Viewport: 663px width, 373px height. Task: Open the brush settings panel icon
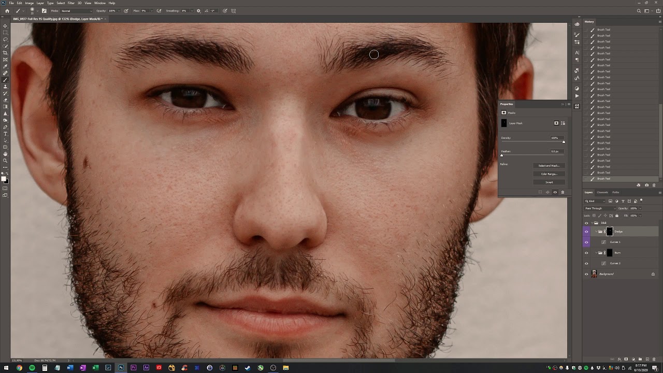(44, 11)
